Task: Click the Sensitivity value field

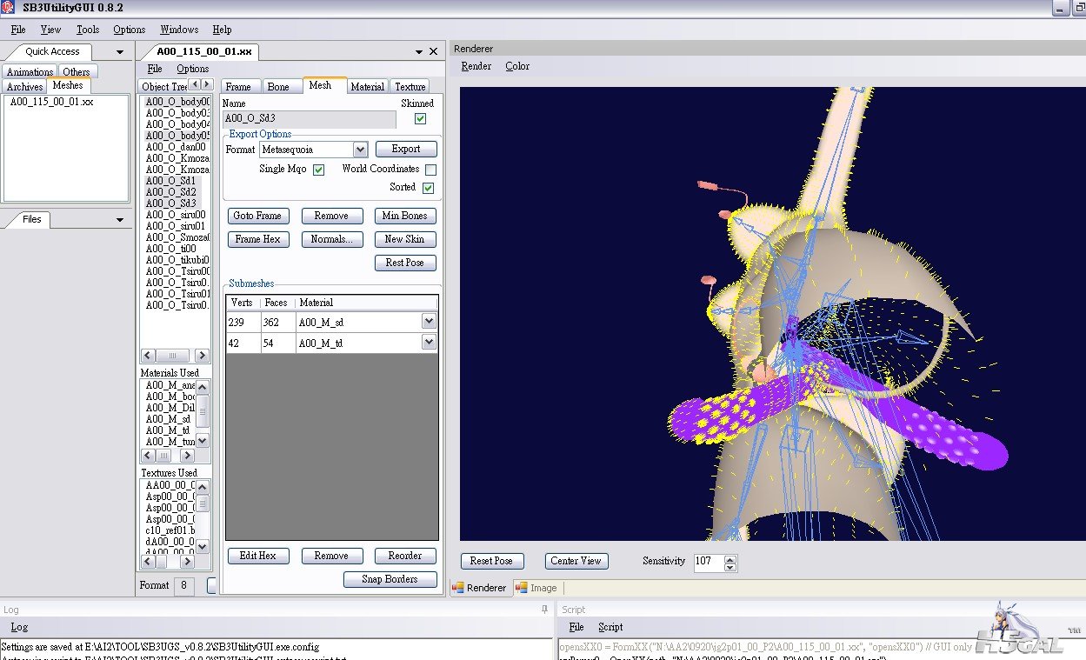Action: (708, 562)
